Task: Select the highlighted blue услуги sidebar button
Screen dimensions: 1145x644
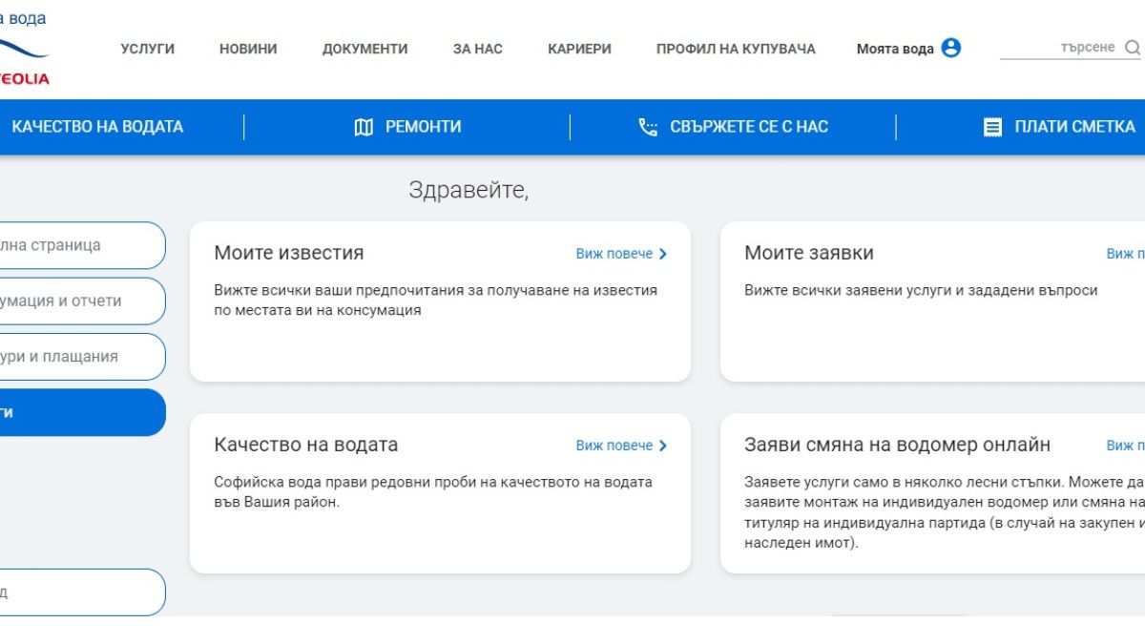Action: pyautogui.click(x=82, y=412)
